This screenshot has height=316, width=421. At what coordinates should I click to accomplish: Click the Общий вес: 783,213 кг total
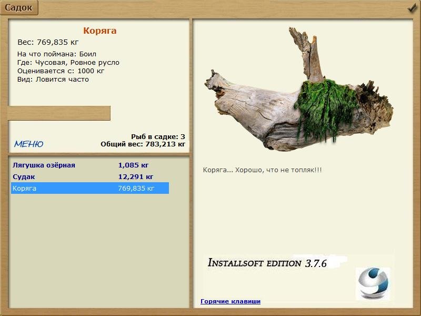click(x=143, y=144)
